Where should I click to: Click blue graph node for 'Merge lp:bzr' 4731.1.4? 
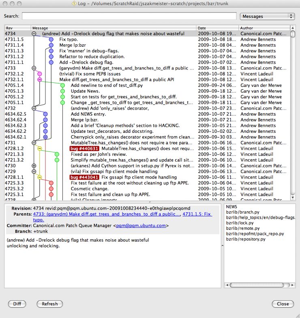(x=51, y=45)
